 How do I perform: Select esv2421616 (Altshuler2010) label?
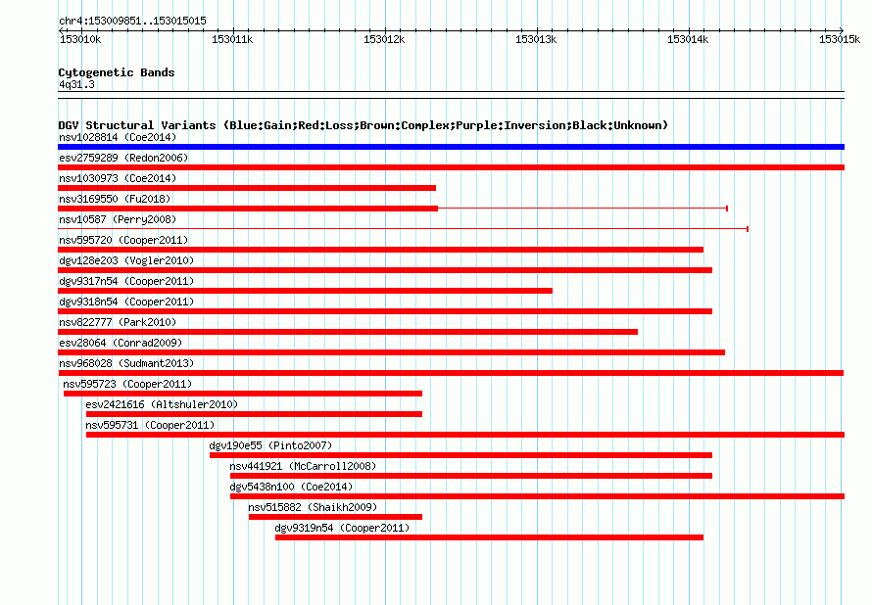[x=162, y=404]
